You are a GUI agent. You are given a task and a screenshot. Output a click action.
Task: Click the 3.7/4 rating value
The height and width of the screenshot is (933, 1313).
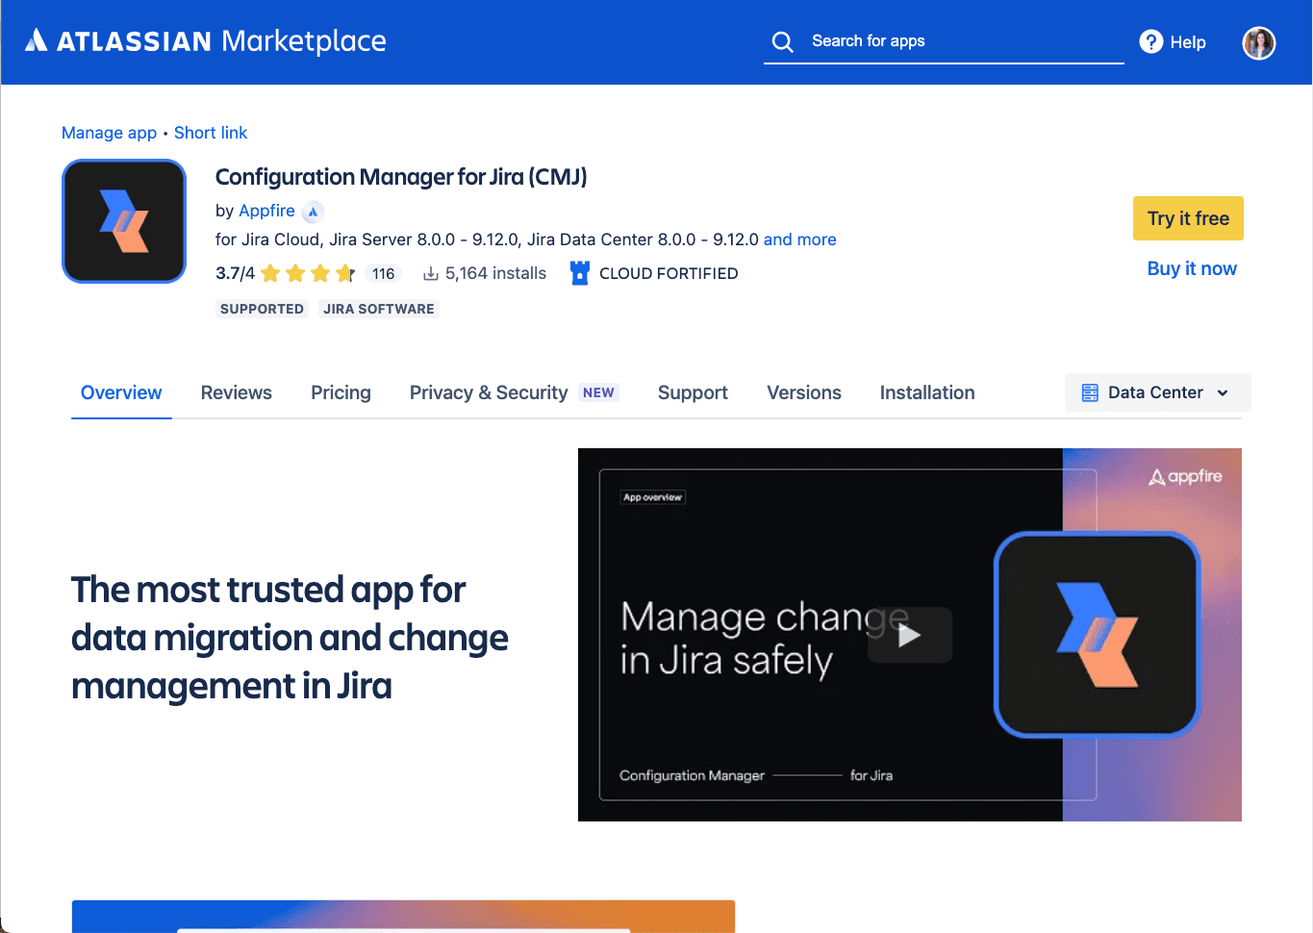pos(235,273)
